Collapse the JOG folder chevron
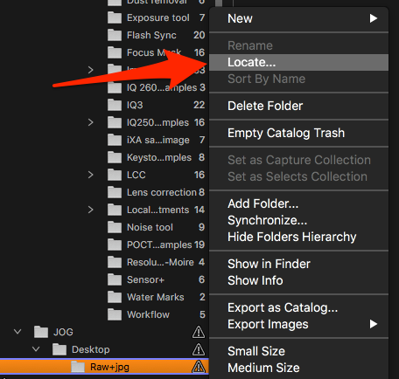 (x=17, y=332)
